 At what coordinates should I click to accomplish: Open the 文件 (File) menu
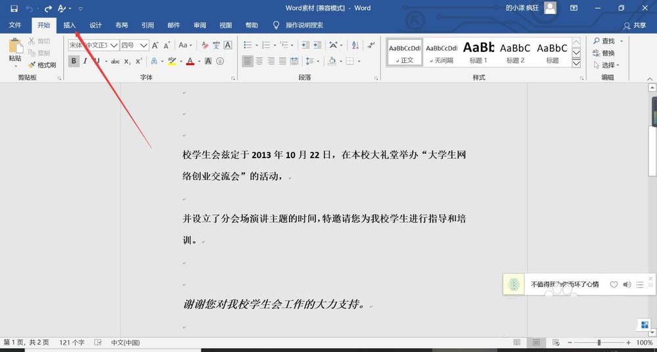tap(15, 25)
